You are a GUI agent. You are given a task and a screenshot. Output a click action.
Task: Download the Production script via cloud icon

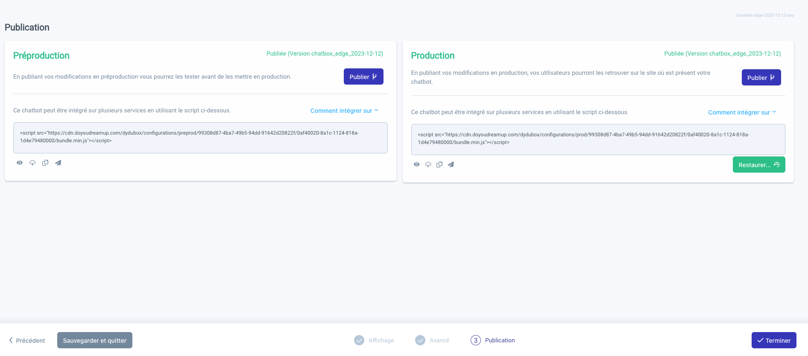coord(428,165)
